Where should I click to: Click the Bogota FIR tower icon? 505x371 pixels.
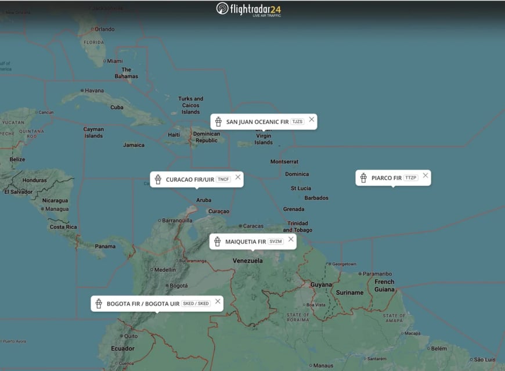pos(99,304)
